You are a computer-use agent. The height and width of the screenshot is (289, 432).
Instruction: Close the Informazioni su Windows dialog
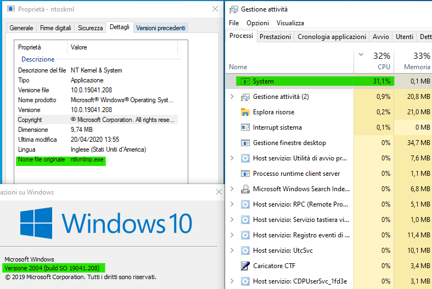[x=219, y=192]
